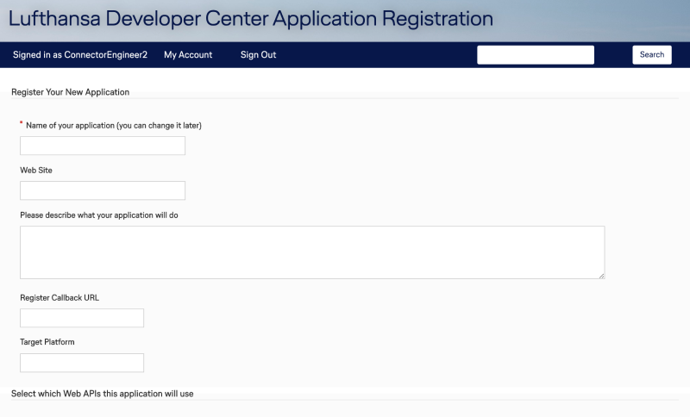Click the Search button

point(651,54)
